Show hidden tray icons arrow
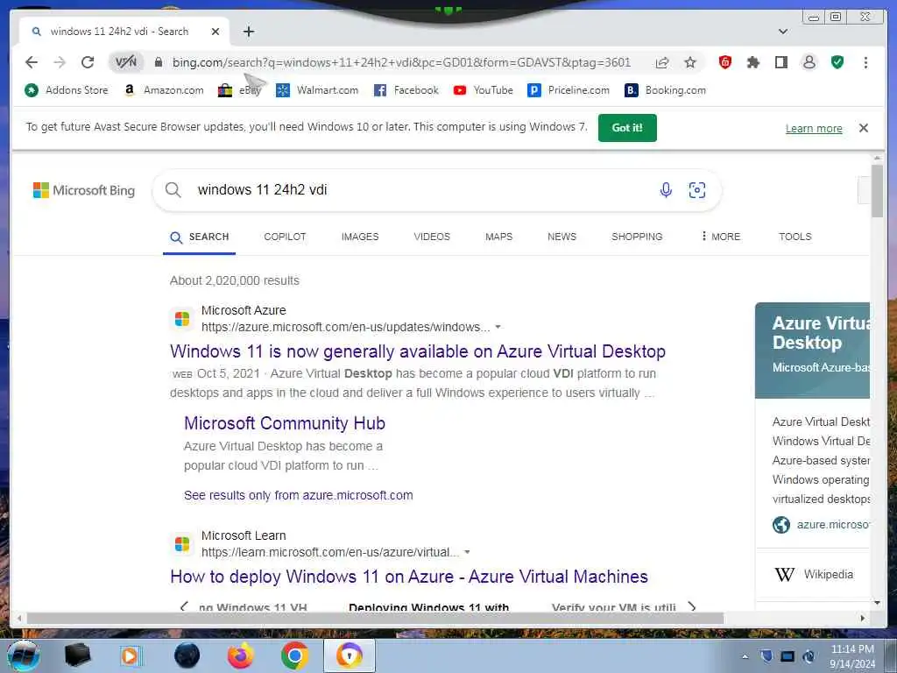897x673 pixels. click(x=745, y=657)
